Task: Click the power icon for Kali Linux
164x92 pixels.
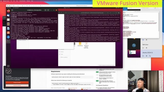Action: tap(143, 48)
